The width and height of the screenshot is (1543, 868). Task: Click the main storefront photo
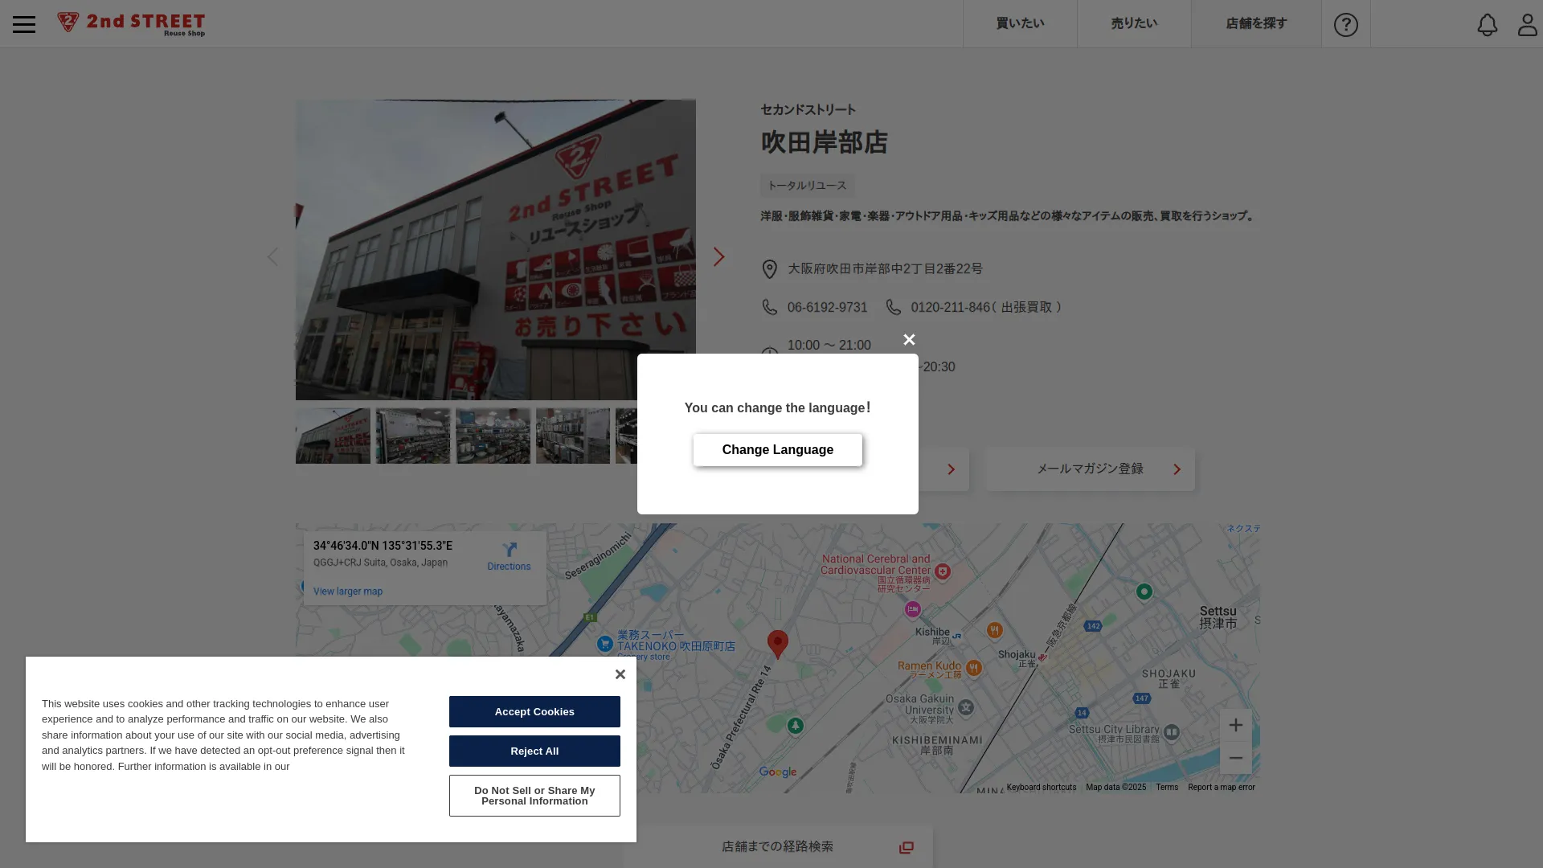coord(495,250)
